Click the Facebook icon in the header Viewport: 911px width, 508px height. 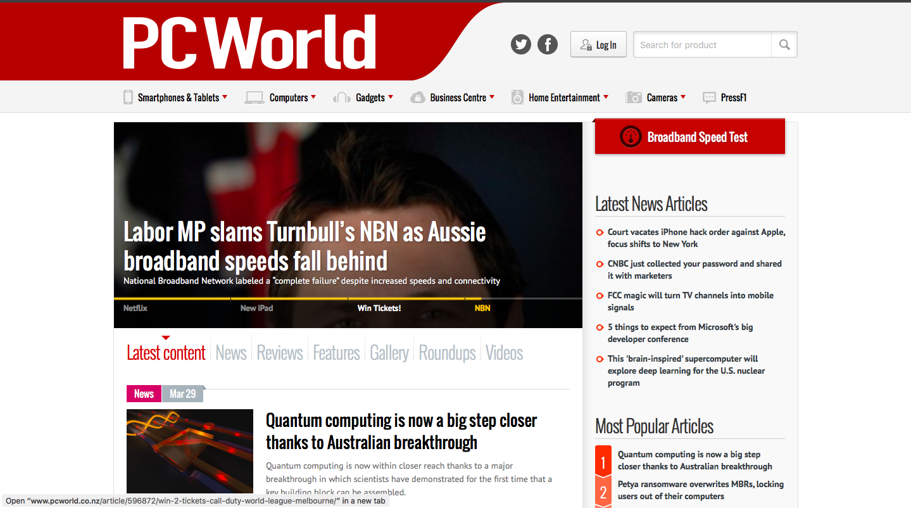(547, 44)
